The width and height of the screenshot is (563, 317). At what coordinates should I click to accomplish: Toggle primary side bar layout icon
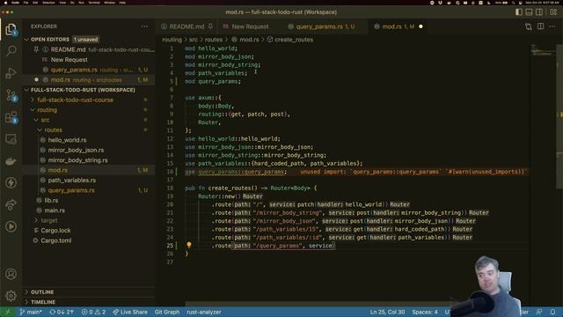coord(519,11)
